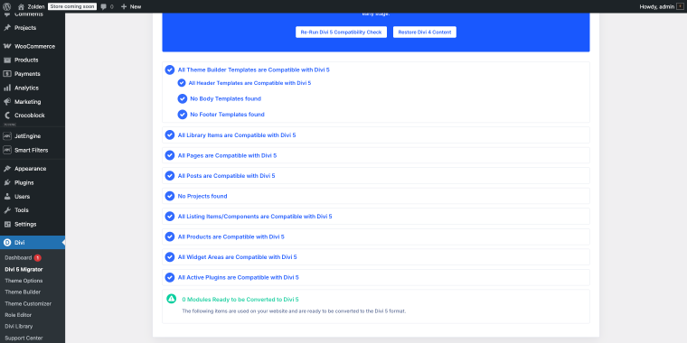
Task: Click the Appearance paintbrush icon
Action: coord(7,169)
